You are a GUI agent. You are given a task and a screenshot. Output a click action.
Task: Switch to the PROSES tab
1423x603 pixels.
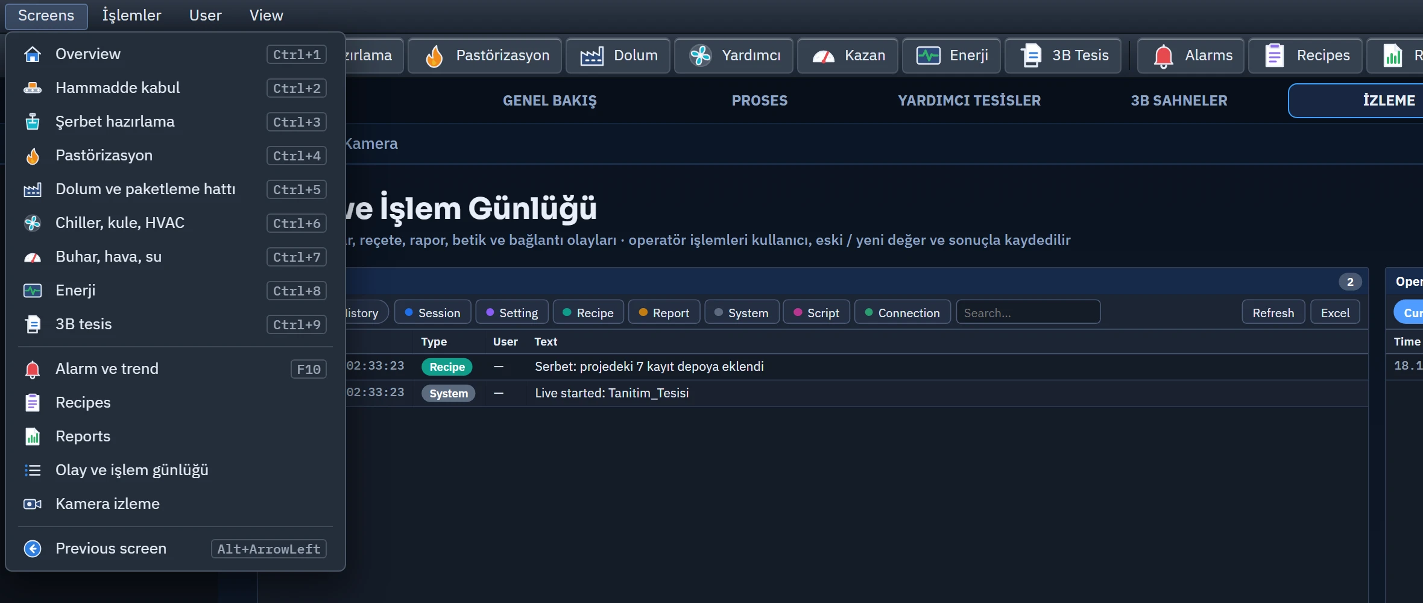tap(760, 101)
